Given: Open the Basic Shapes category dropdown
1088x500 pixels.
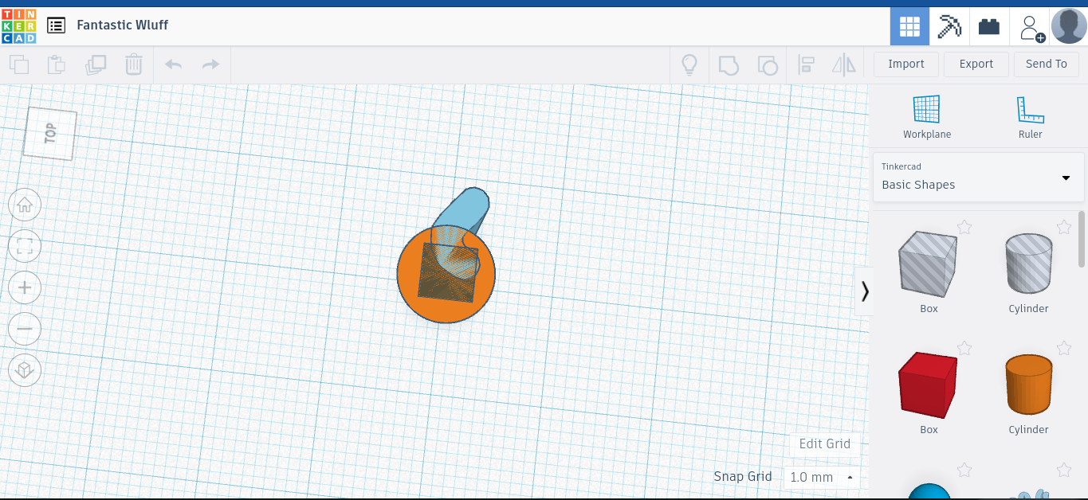Looking at the screenshot, I should 978,178.
